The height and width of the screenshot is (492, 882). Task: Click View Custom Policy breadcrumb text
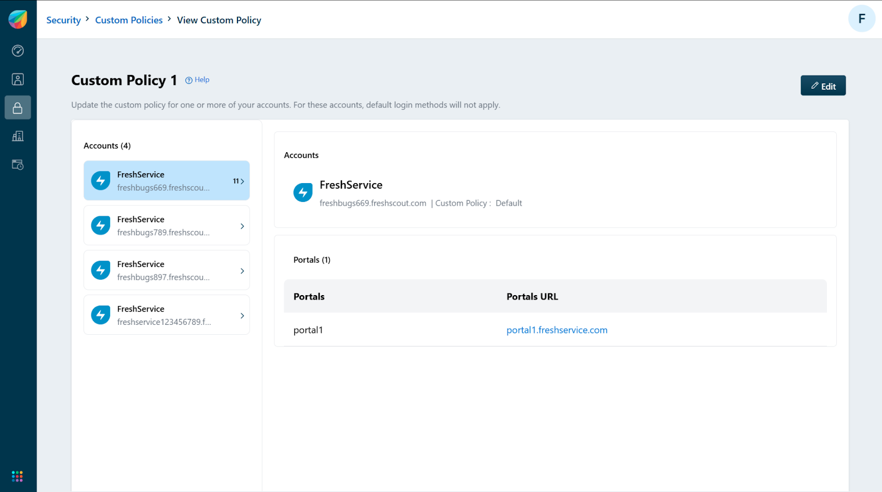pos(219,20)
